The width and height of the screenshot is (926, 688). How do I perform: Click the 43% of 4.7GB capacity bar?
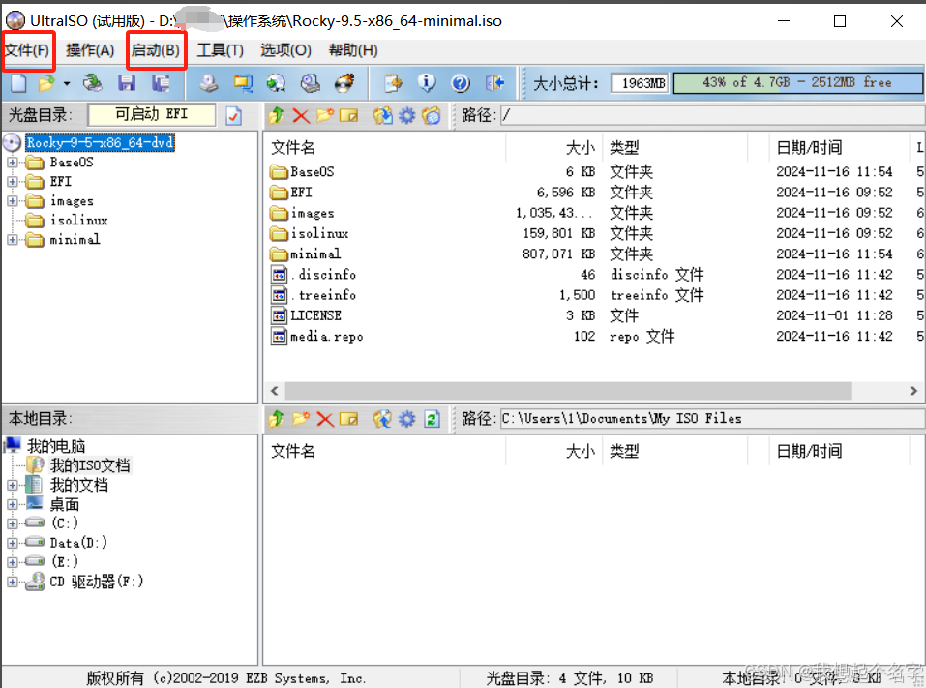click(797, 83)
